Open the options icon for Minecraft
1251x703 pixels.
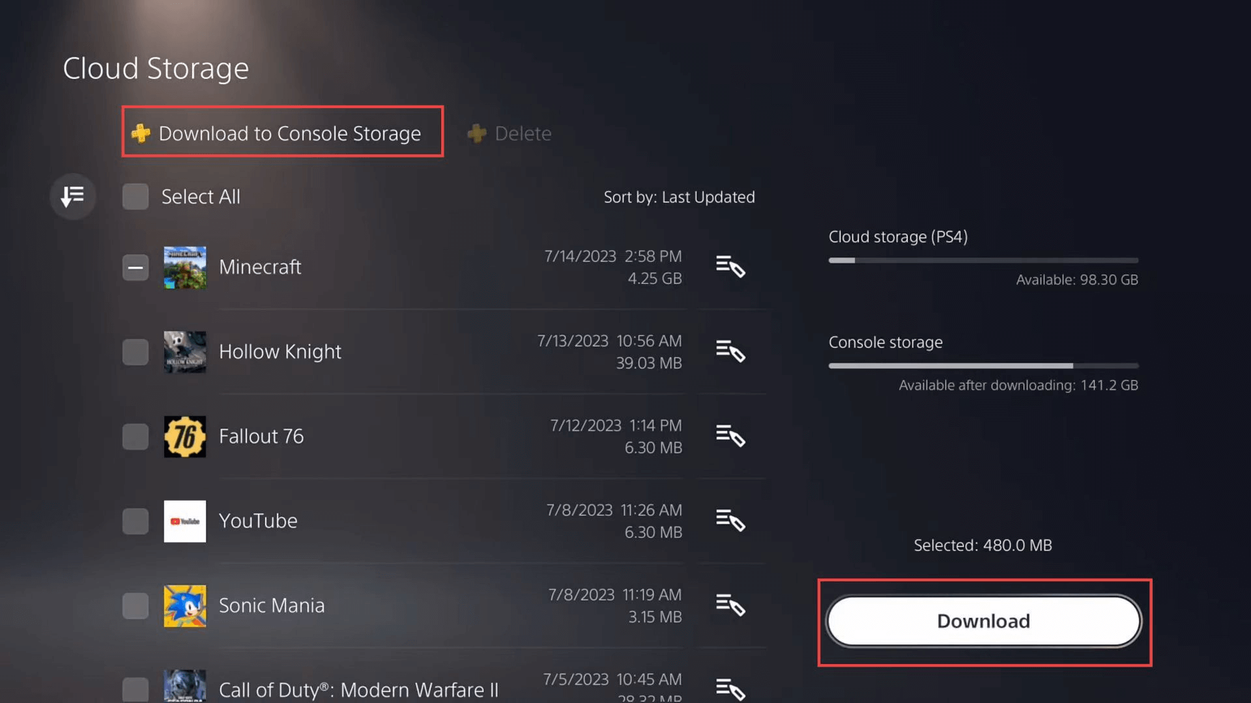730,267
